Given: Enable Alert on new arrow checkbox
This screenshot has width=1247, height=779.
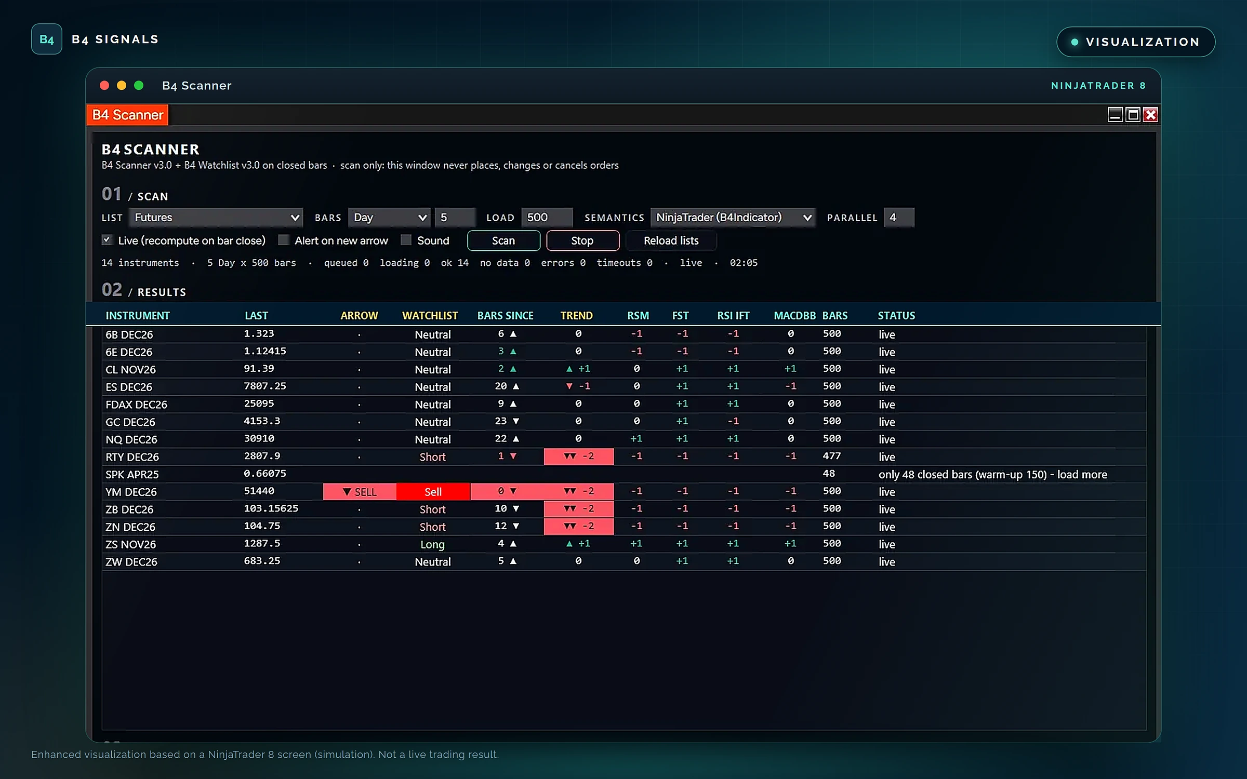Looking at the screenshot, I should (x=283, y=240).
